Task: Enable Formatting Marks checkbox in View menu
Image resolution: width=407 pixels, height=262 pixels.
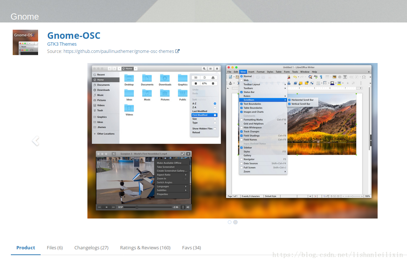Action: point(241,120)
